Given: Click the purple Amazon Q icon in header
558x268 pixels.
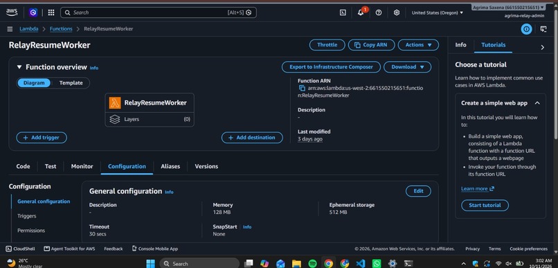Looking at the screenshot, I should (x=33, y=12).
